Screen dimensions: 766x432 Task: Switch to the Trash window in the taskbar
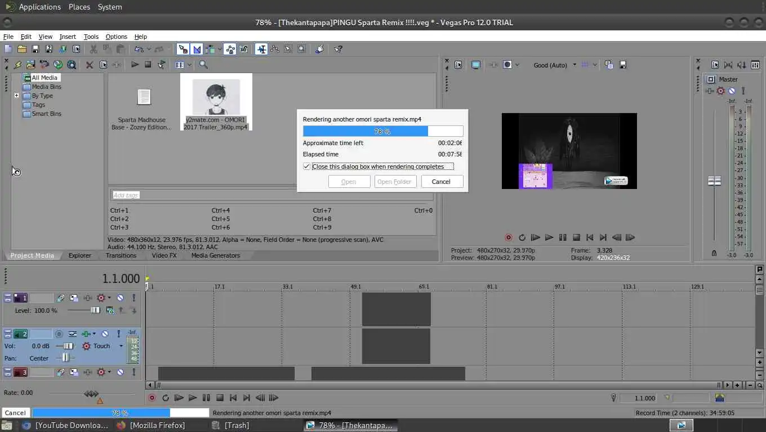[237, 425]
